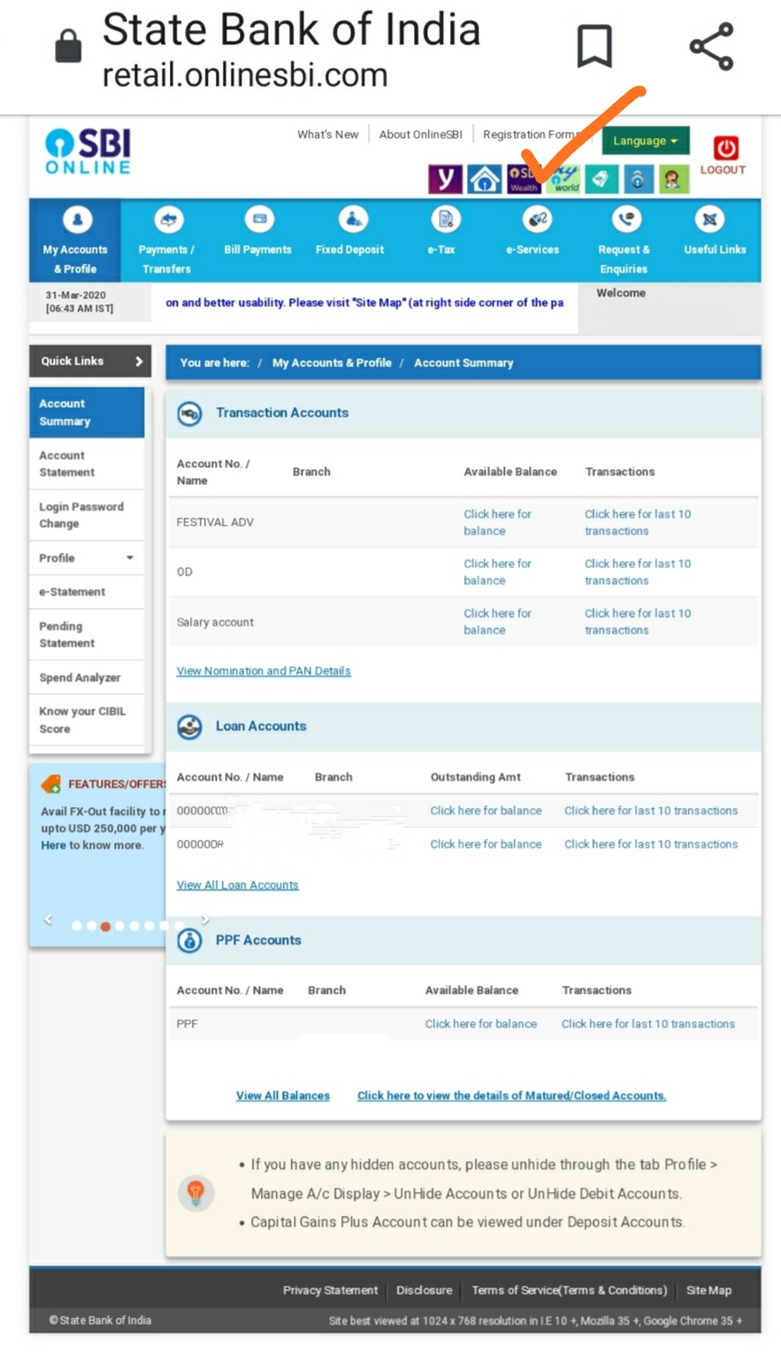Viewport: 781px width, 1369px height.
Task: Click the teal offers tag icon
Action: click(x=601, y=179)
